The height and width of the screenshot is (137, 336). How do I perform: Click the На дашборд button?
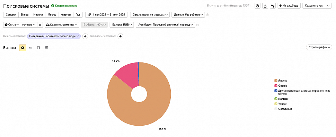coord(289,6)
